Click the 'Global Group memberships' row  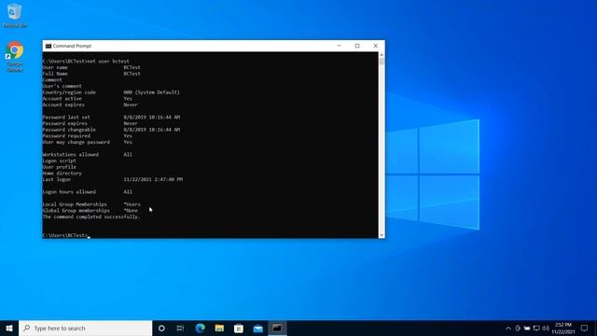[x=90, y=211]
